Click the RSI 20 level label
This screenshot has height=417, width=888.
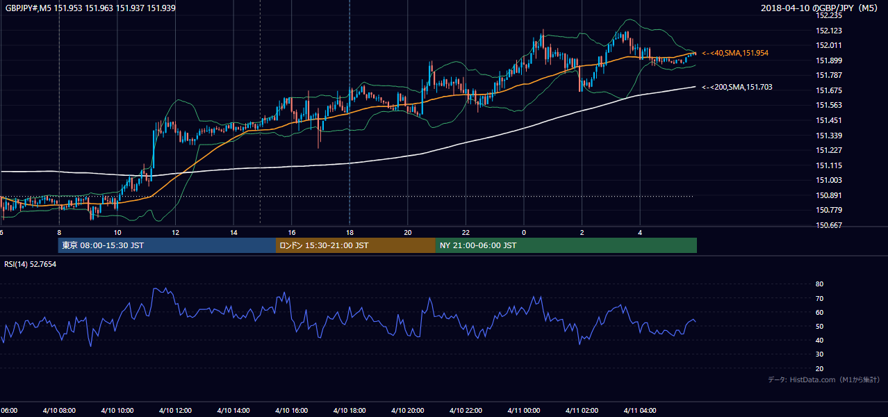point(819,368)
